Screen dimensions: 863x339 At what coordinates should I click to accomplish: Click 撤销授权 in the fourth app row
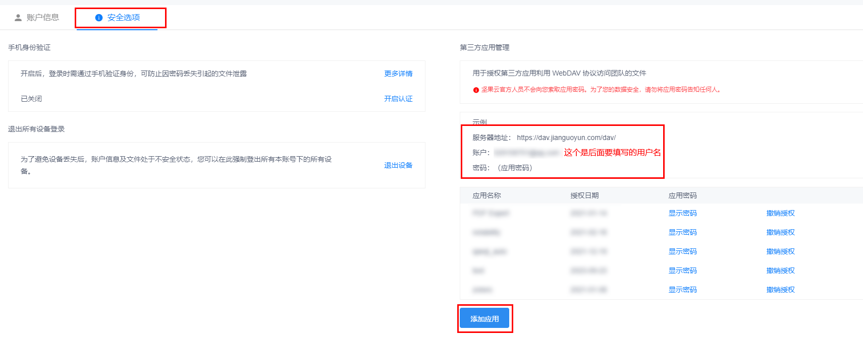tap(780, 270)
